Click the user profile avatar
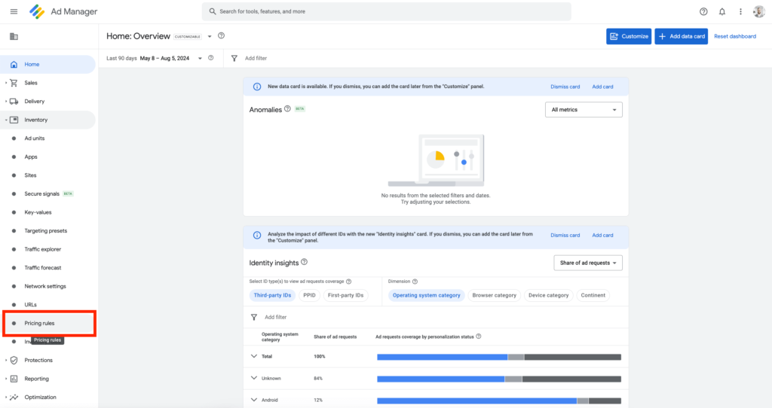Screen dimensions: 772x408 [758, 11]
